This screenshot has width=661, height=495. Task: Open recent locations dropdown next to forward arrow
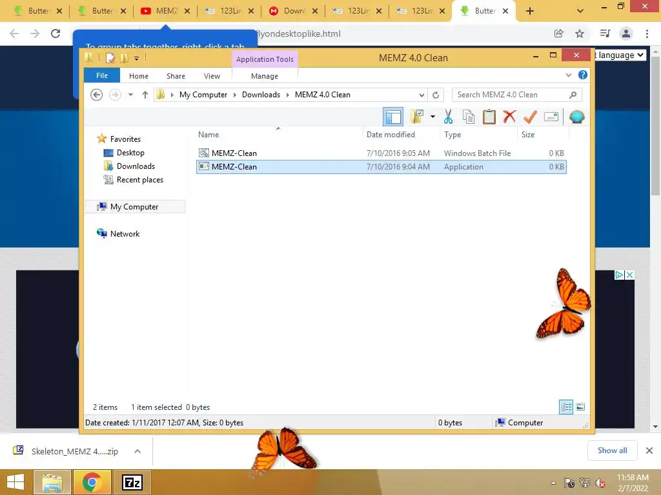[130, 95]
